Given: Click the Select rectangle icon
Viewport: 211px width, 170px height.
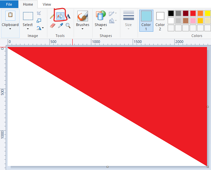Looking at the screenshot, I should (x=28, y=16).
